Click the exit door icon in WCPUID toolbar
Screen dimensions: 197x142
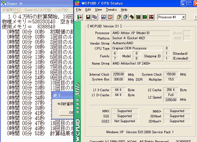pyautogui.click(x=79, y=17)
